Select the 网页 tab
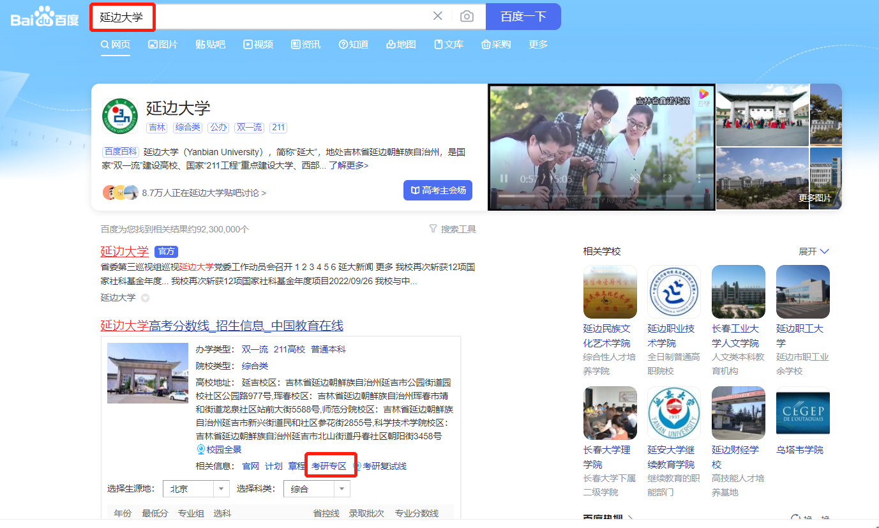 pyautogui.click(x=116, y=44)
